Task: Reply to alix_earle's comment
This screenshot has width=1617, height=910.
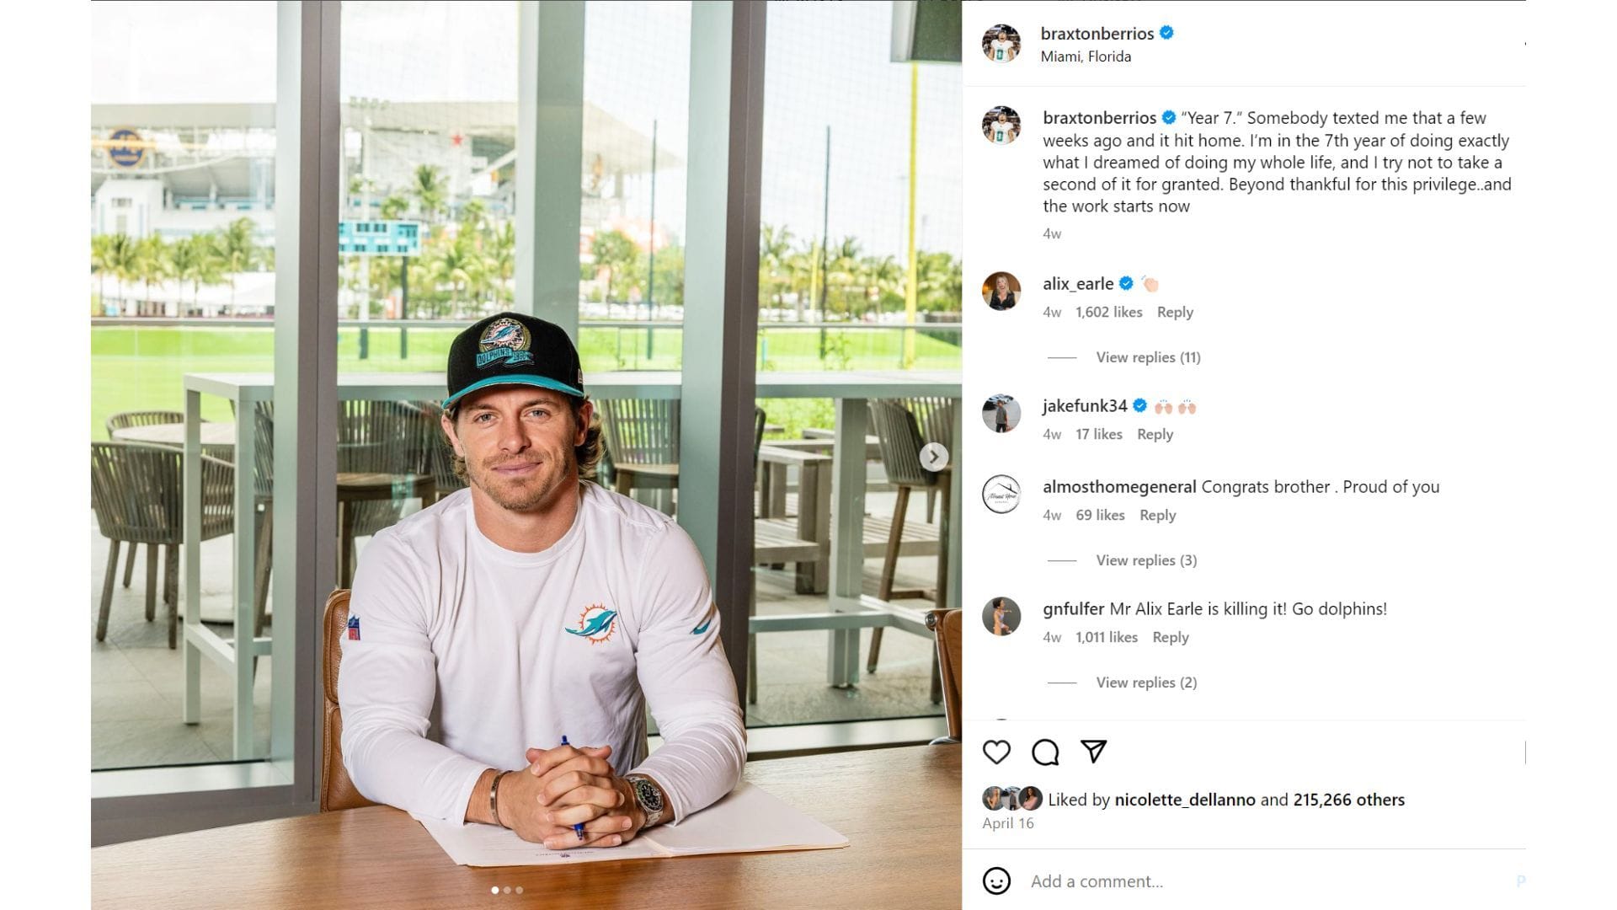Action: (1175, 312)
